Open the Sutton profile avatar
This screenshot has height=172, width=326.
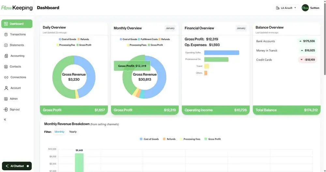click(305, 8)
